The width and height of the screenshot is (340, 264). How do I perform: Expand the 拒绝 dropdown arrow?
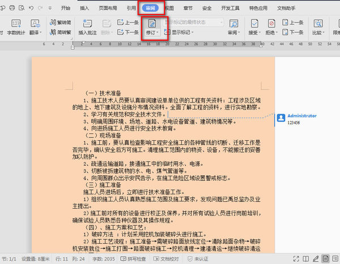click(x=277, y=33)
